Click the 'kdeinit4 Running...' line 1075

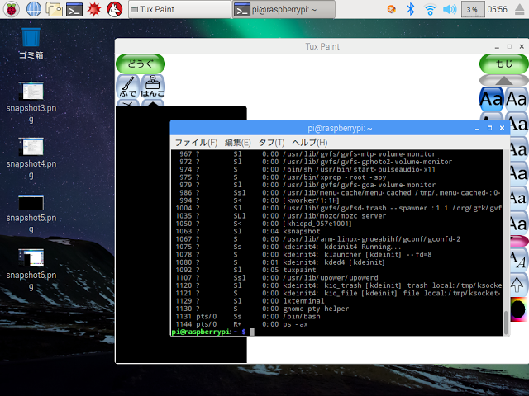coord(336,247)
